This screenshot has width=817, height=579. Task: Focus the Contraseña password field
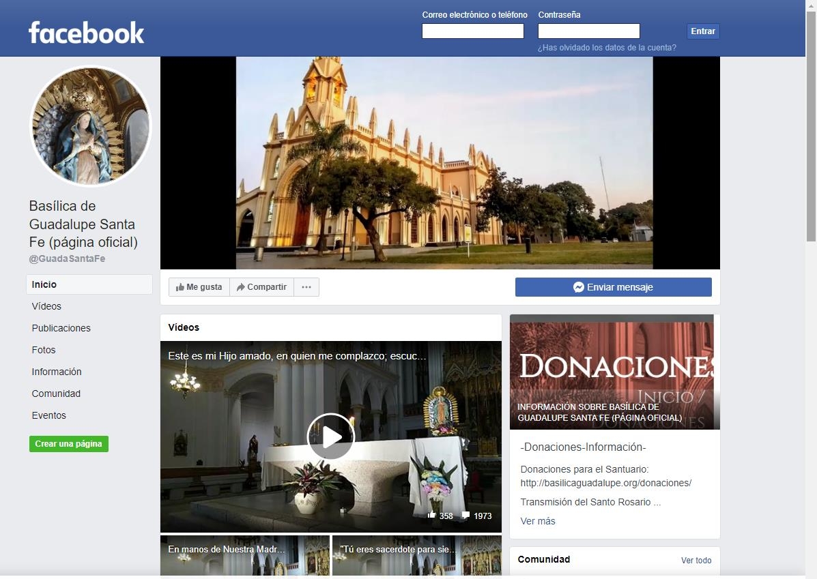588,31
